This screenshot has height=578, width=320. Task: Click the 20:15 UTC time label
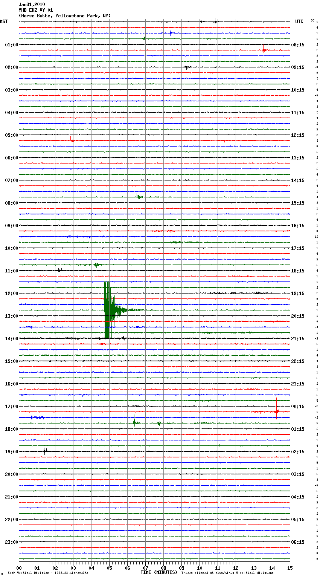[298, 316]
